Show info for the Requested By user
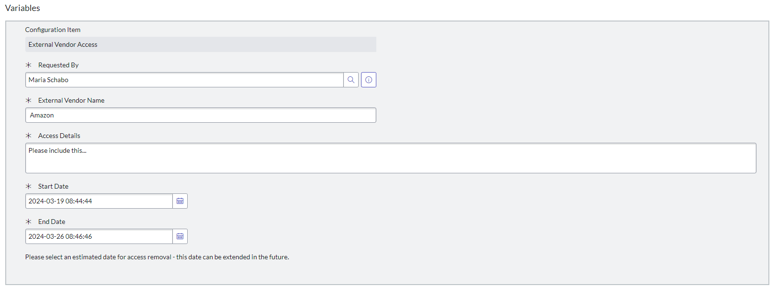This screenshot has height=297, width=777. [369, 80]
